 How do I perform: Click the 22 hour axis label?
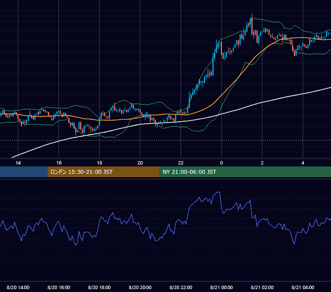click(x=181, y=163)
